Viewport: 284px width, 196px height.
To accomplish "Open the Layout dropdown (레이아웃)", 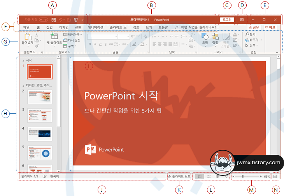I will 73,35.
